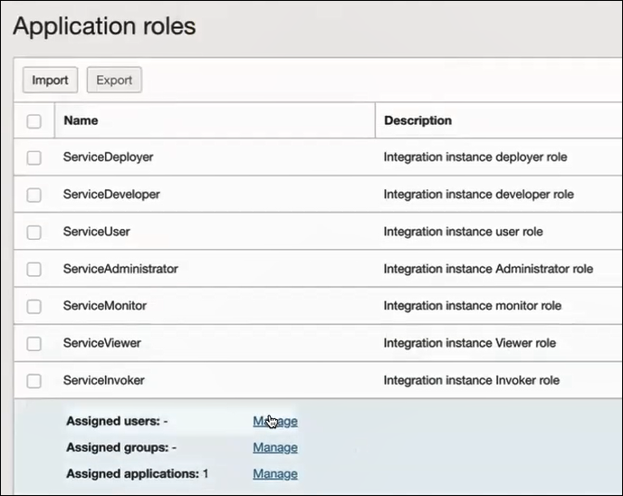623x496 pixels.
Task: Enable the ServiceMonitor row checkbox
Action: pyautogui.click(x=34, y=306)
